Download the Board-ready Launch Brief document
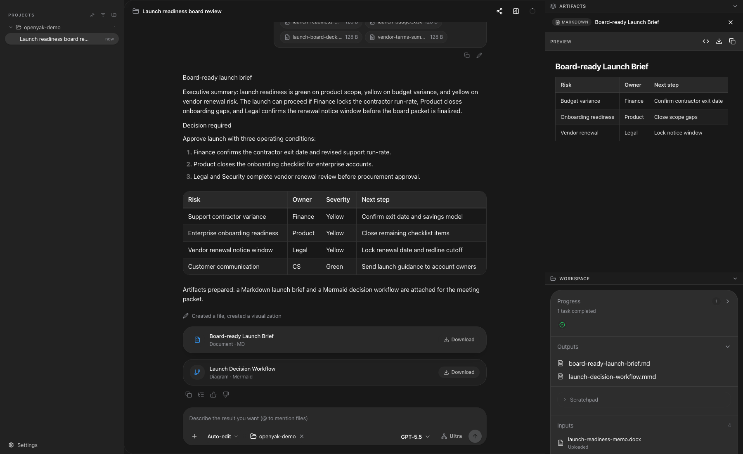This screenshot has height=454, width=743. (459, 340)
